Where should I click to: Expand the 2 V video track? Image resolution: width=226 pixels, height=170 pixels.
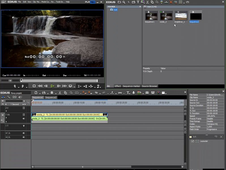pyautogui.click(x=6, y=111)
